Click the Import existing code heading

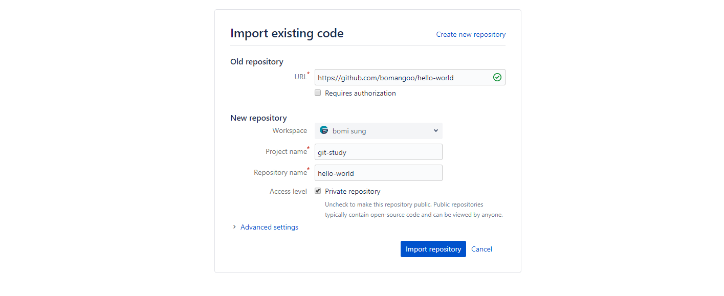[x=287, y=33]
